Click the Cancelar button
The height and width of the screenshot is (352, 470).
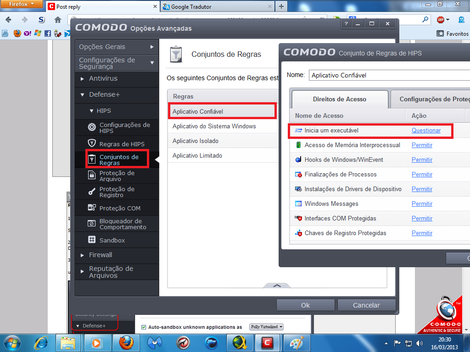point(366,305)
